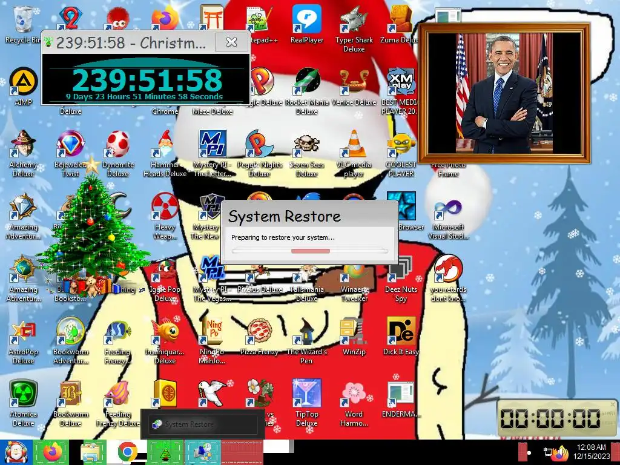This screenshot has height=465, width=620.
Task: Open the Recycle Bin desktop icon
Action: pos(23,24)
